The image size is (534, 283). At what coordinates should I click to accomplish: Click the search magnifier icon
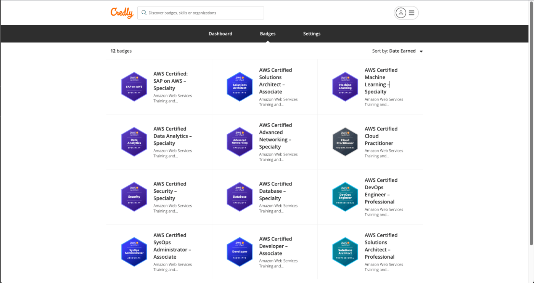click(144, 13)
